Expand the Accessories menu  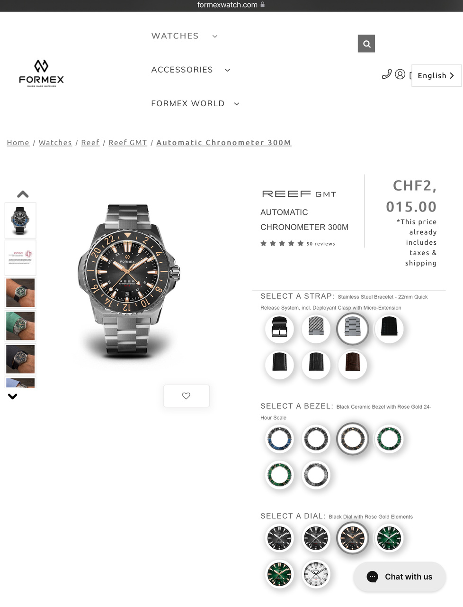pos(190,70)
